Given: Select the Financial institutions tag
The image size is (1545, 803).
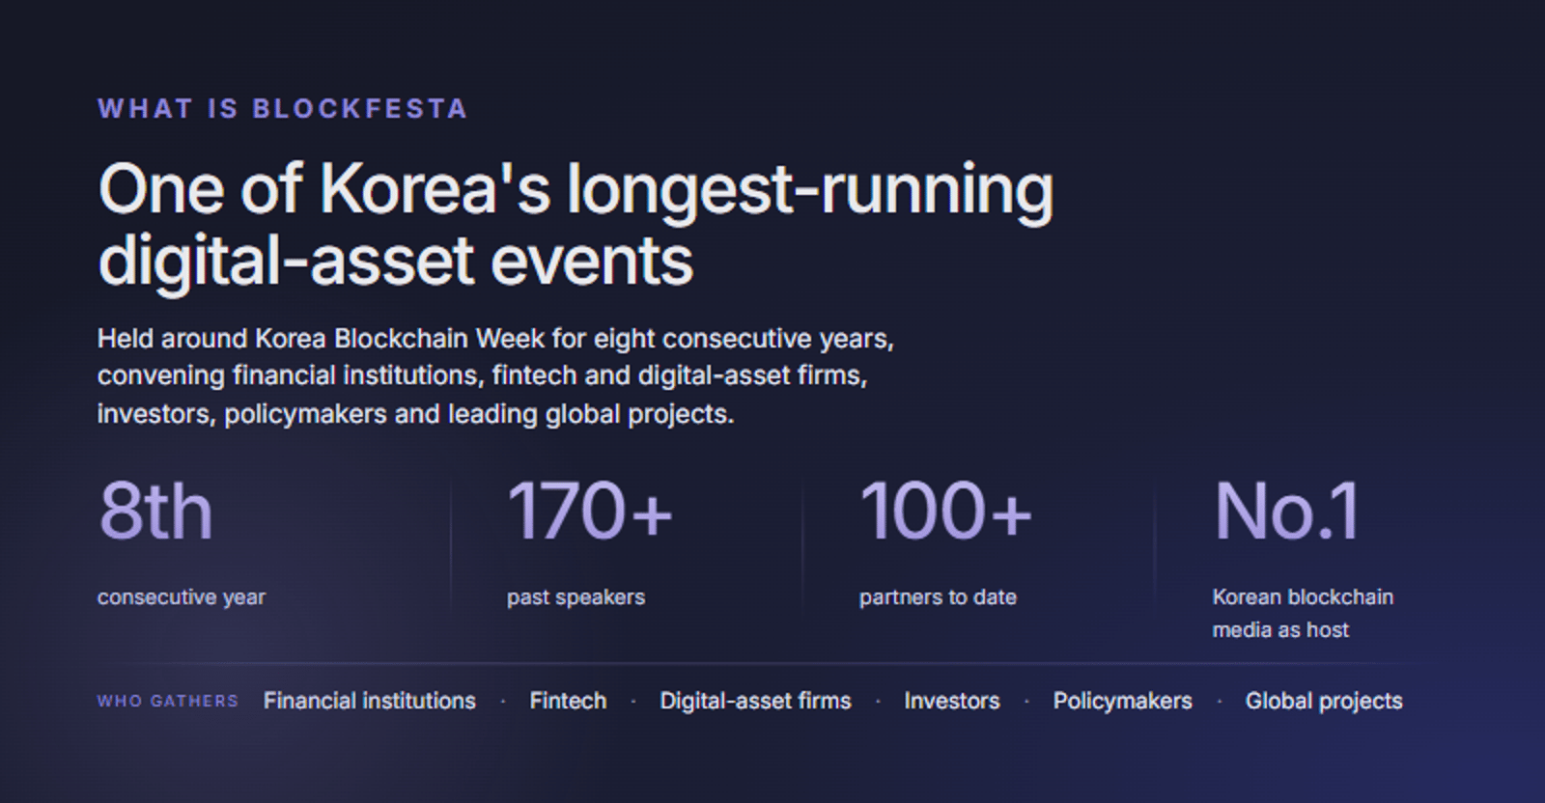Looking at the screenshot, I should coord(370,702).
